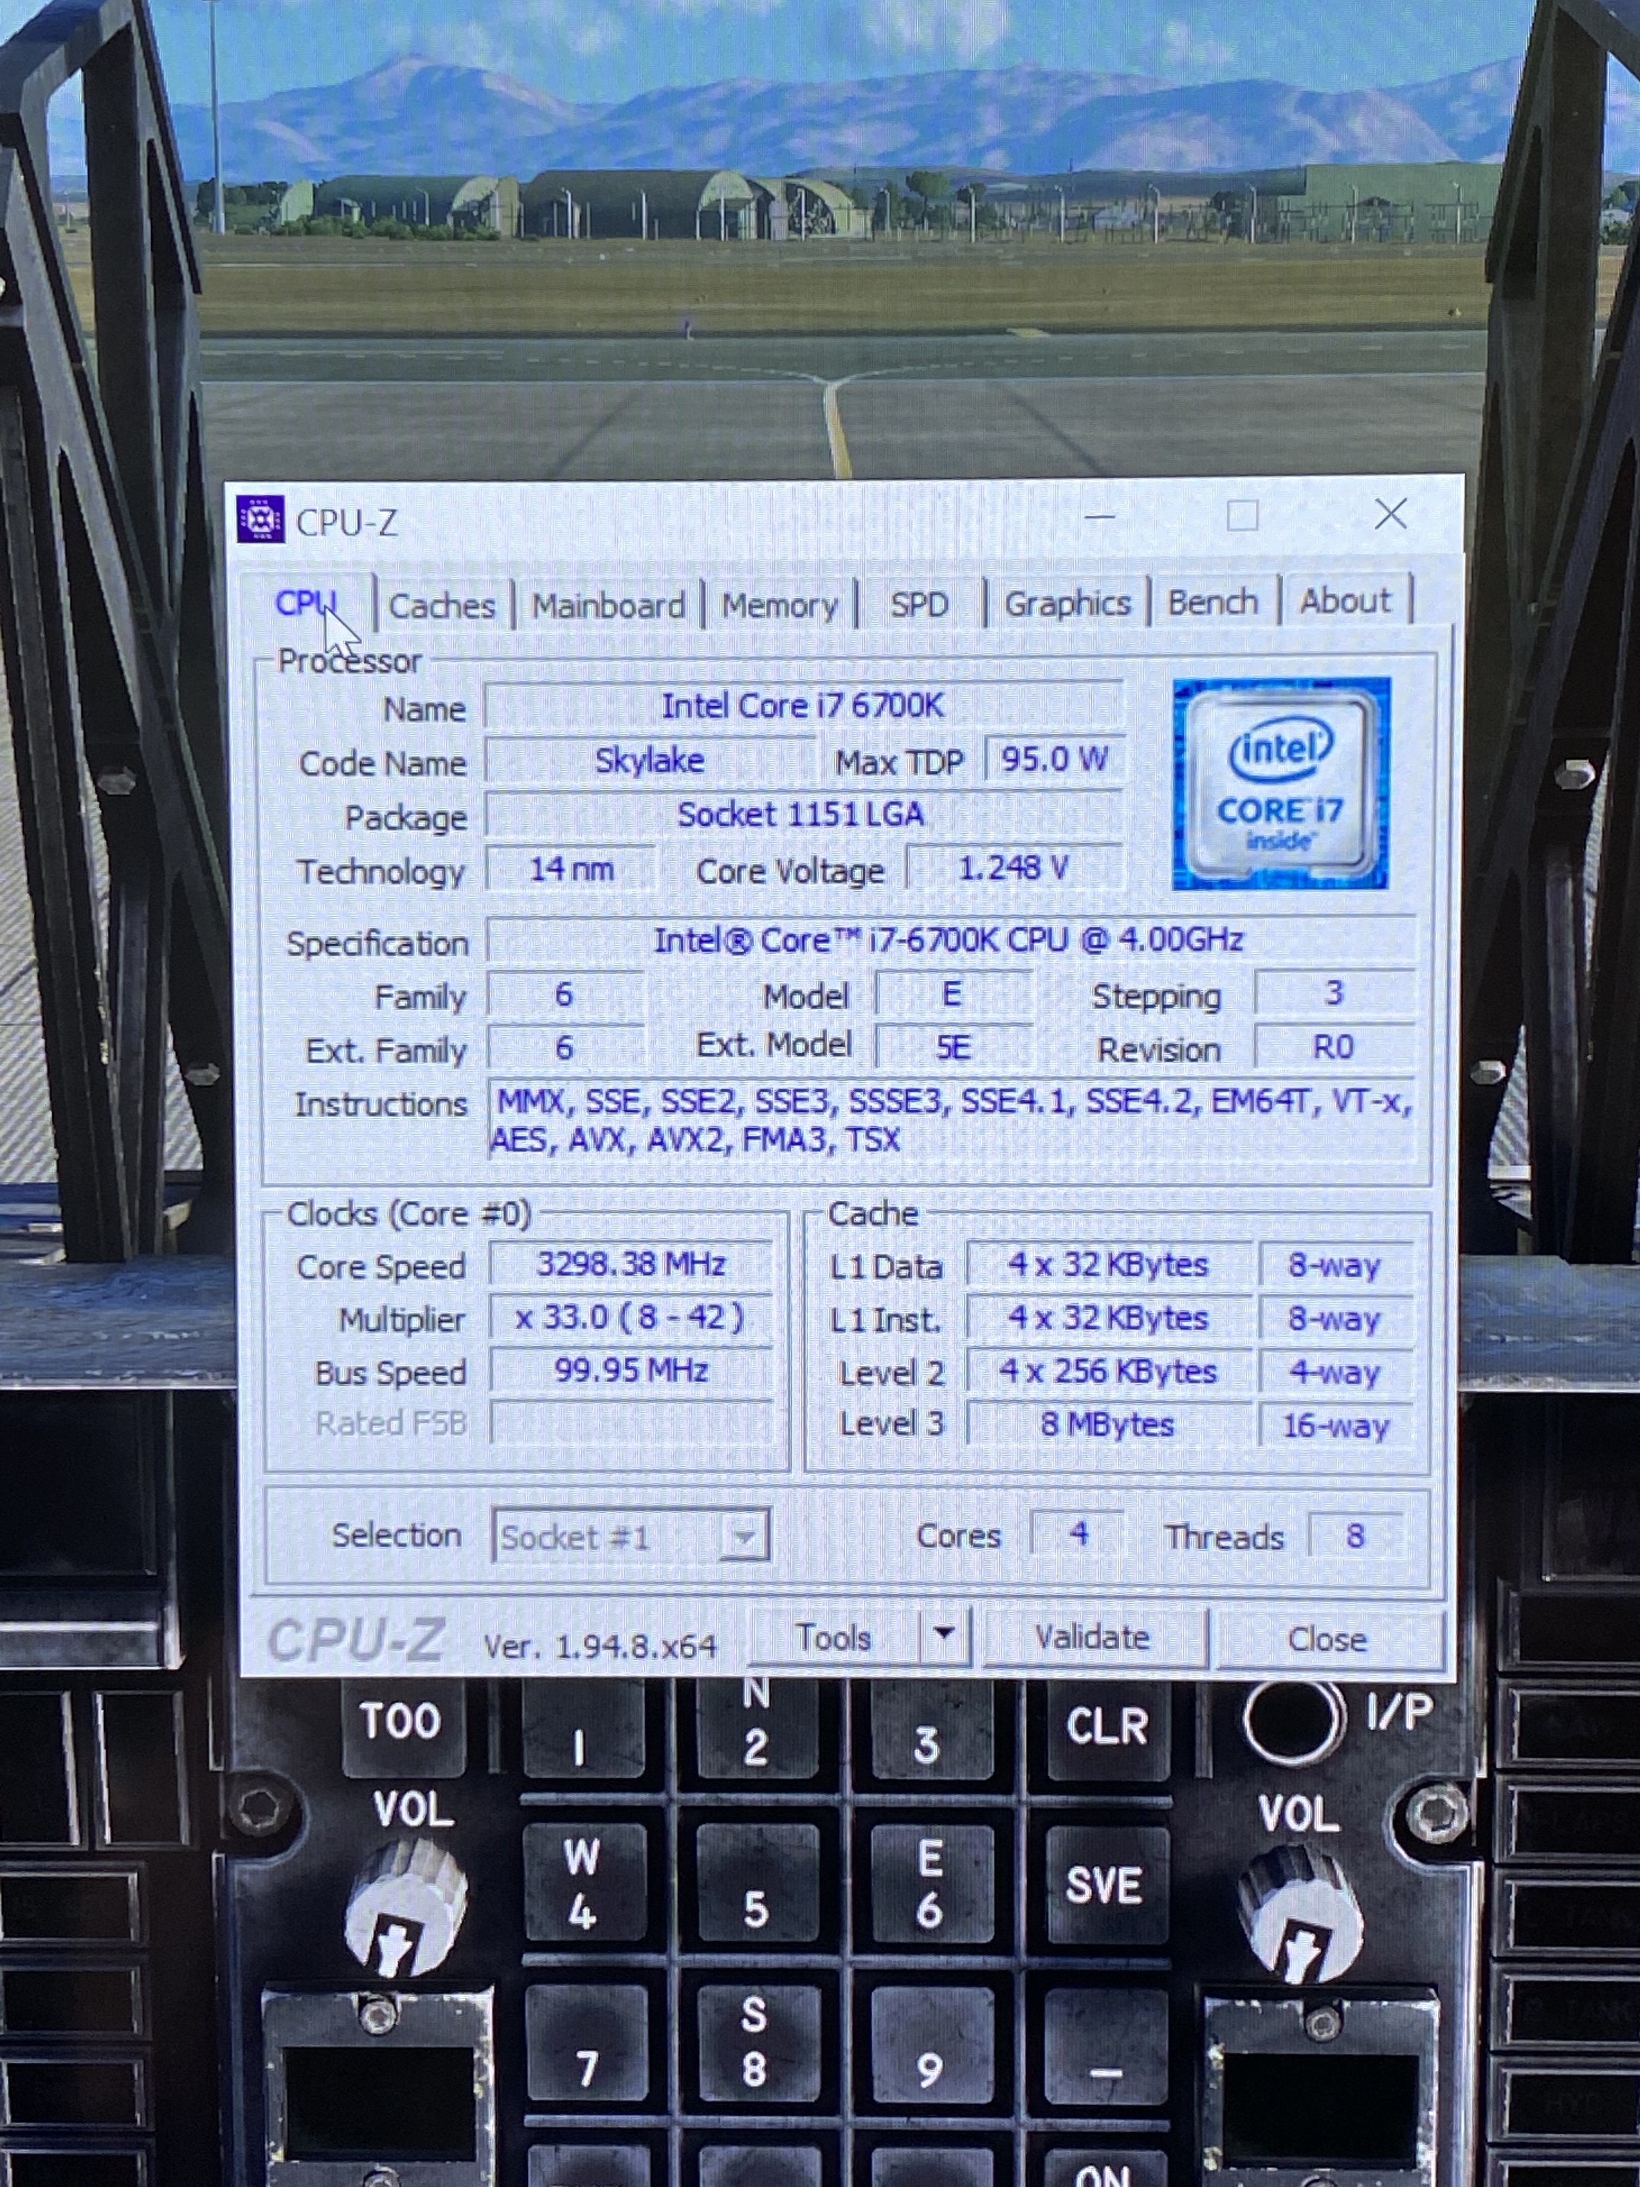Image resolution: width=1640 pixels, height=2187 pixels.
Task: Click the CPU-Z app icon in title bar
Action: click(261, 520)
